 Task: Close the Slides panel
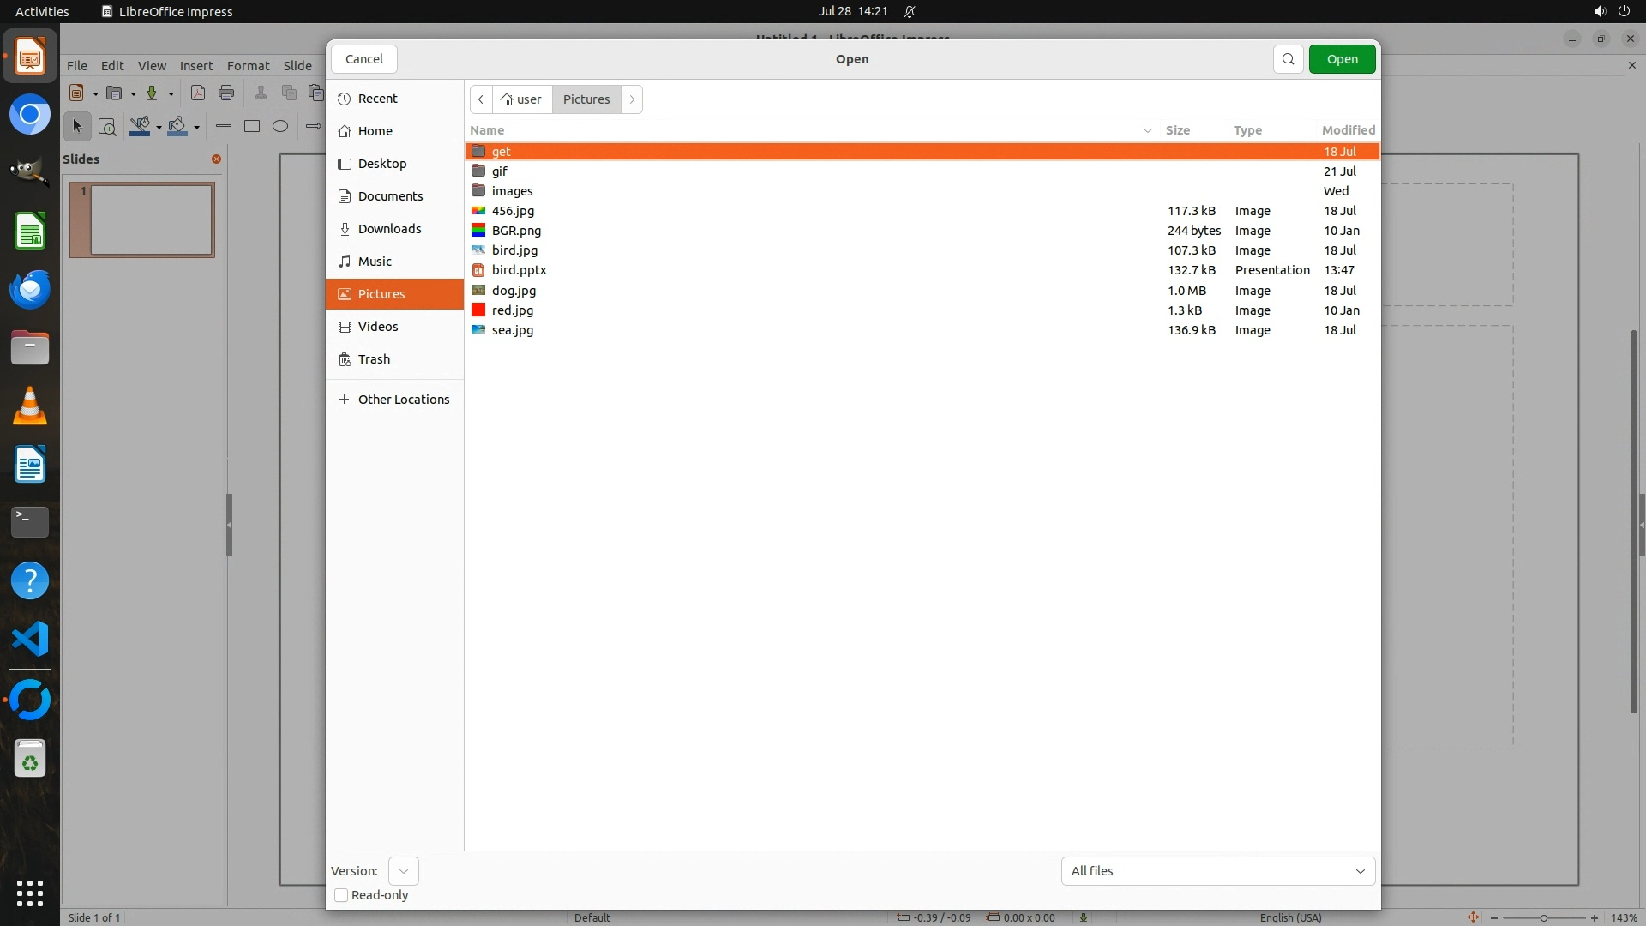point(216,159)
